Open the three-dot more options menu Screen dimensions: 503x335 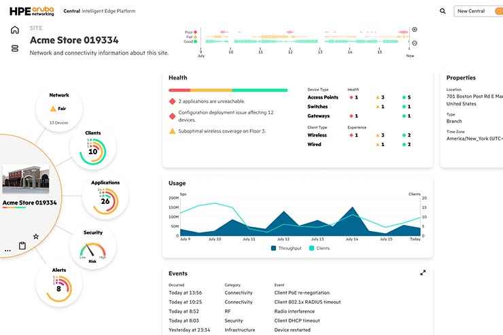click(x=8, y=250)
